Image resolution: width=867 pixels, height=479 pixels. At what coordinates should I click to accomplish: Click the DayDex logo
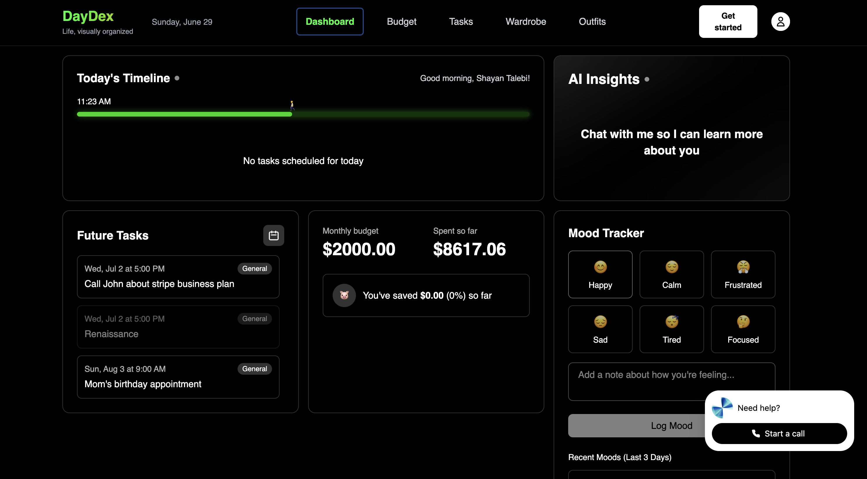88,16
